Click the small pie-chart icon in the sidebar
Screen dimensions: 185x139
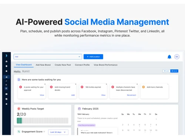(x=6, y=85)
